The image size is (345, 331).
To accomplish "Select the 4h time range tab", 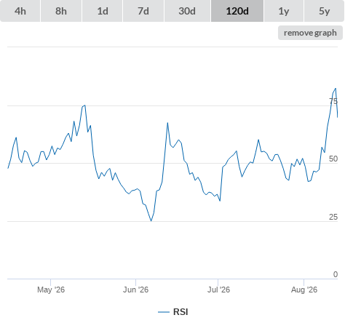I will (x=20, y=11).
